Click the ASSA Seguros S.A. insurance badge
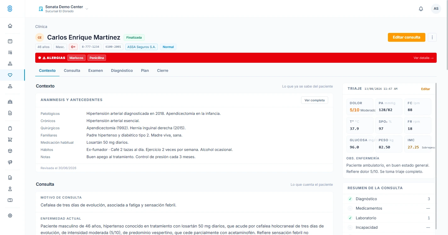Screen dimensions: 448x235 142,47
